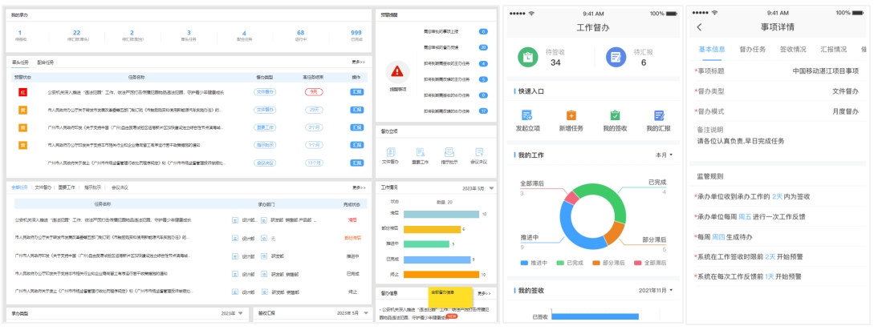
Task: Click the 22 pending count statistic
Action: click(x=76, y=33)
